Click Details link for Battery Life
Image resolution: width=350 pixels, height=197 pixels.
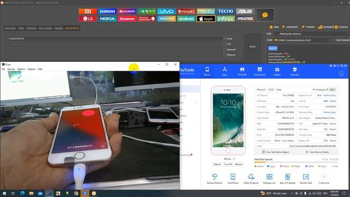[333, 141]
